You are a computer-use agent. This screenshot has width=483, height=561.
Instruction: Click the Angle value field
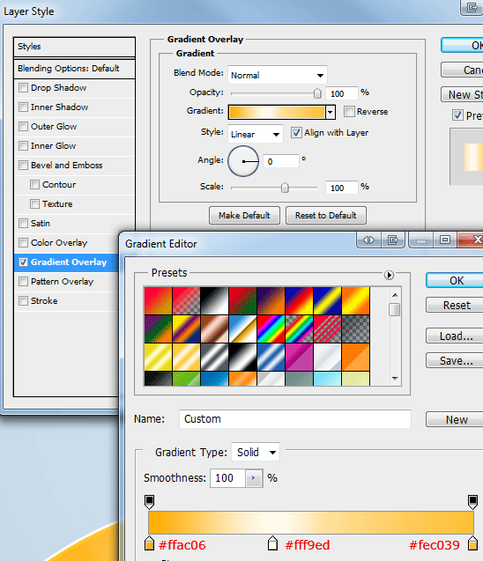281,161
